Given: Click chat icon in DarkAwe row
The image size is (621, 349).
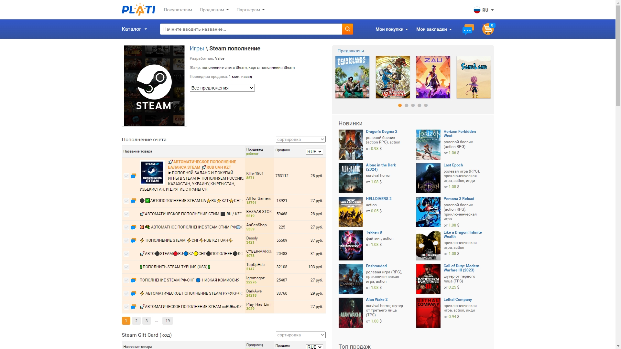Looking at the screenshot, I should click(133, 294).
